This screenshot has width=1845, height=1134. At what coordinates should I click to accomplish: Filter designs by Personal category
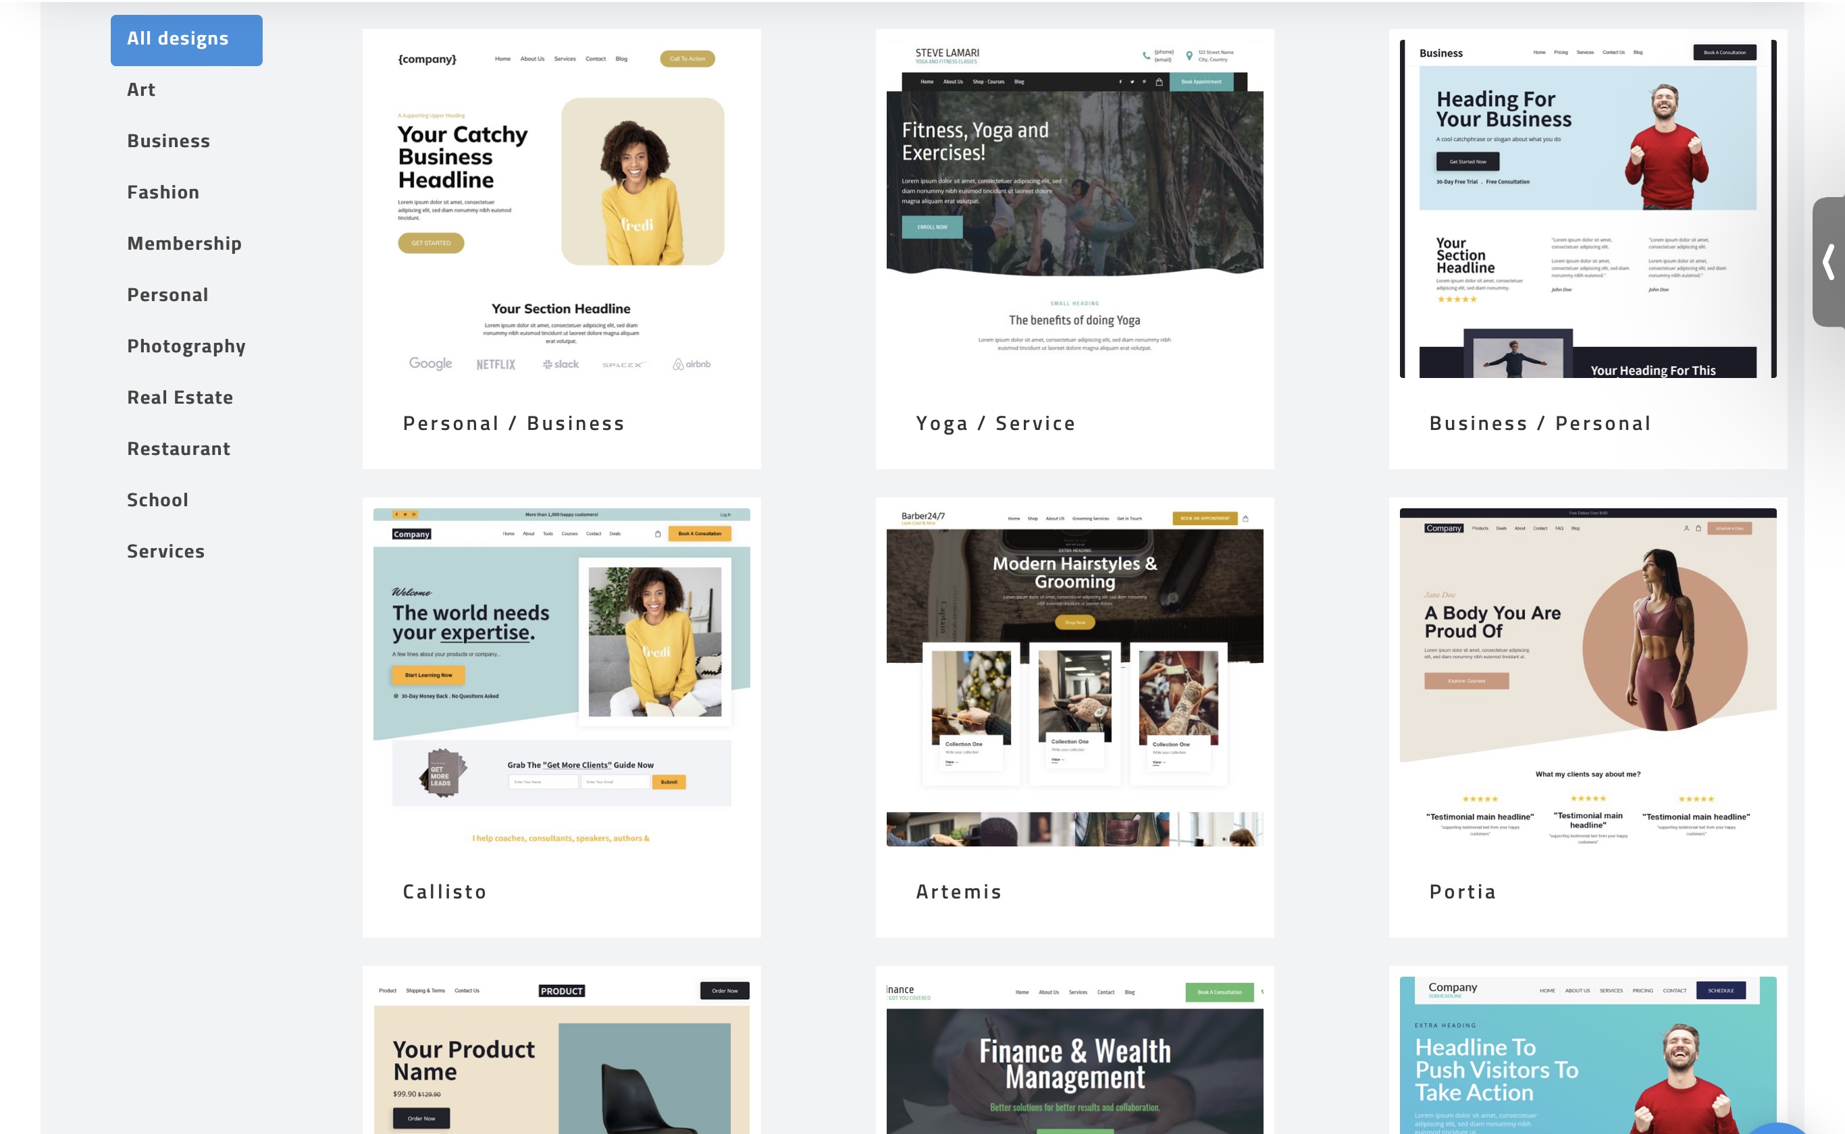[167, 295]
